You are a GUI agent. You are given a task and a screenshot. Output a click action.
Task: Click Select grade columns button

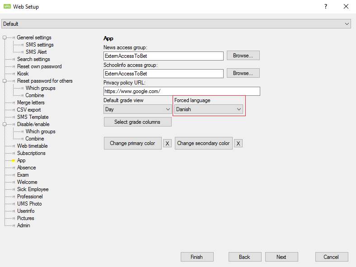[x=138, y=122]
